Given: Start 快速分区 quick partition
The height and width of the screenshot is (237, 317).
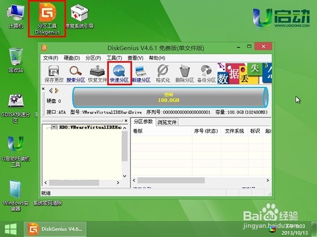Looking at the screenshot, I should point(119,74).
